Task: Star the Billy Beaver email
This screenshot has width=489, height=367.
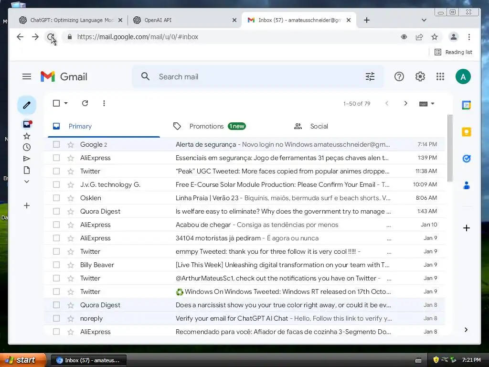Action: tap(71, 265)
